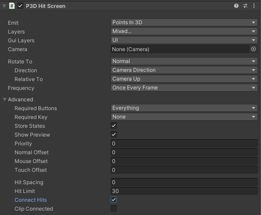Click the Priority value field
Screen dimensions: 261x215
(184, 143)
